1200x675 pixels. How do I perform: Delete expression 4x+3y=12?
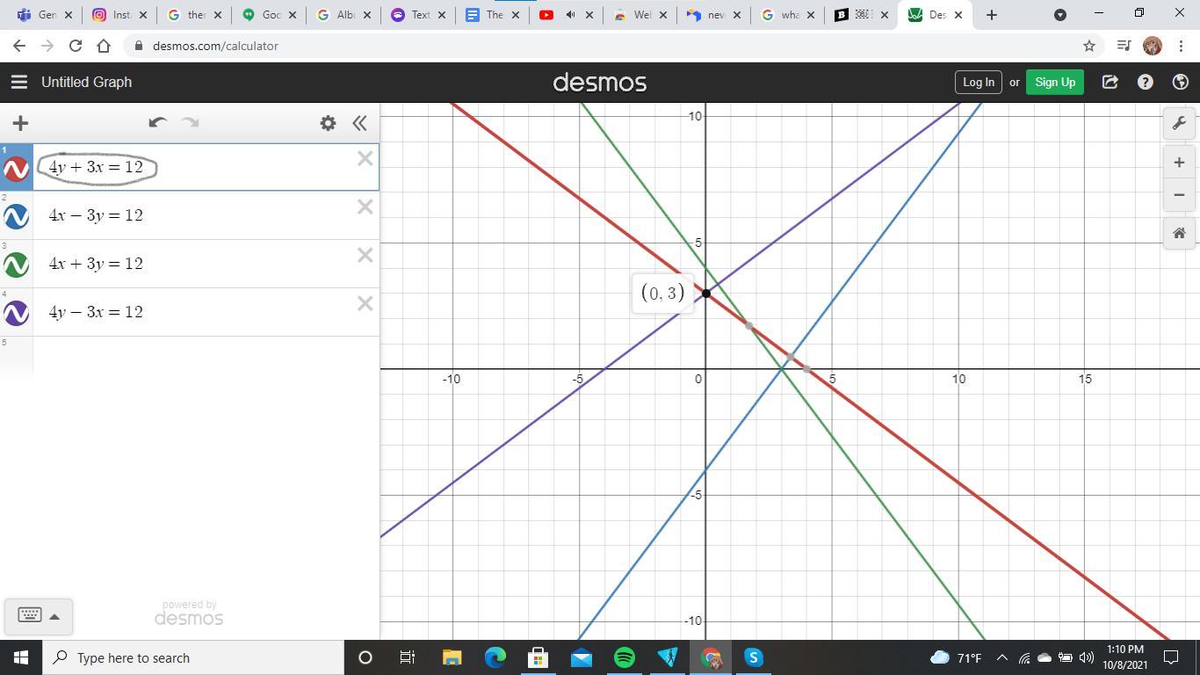[365, 256]
